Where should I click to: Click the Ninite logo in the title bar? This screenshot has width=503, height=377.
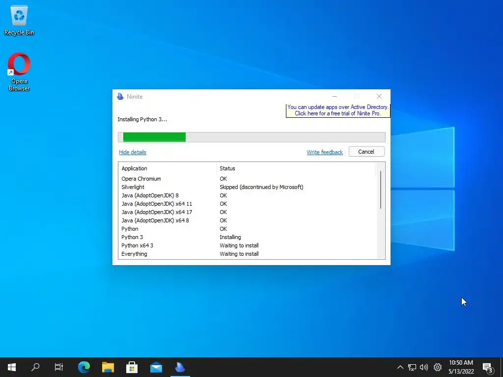tap(120, 97)
